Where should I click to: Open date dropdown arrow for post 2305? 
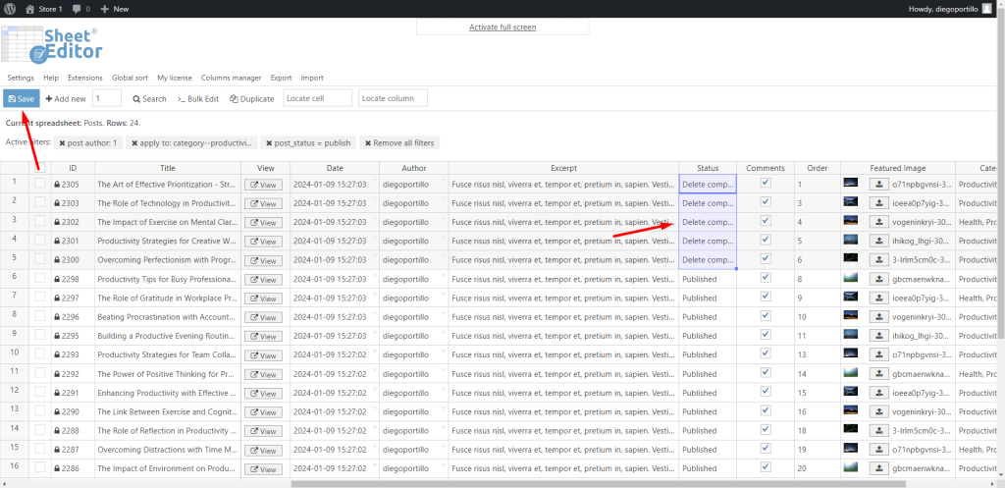click(x=374, y=181)
